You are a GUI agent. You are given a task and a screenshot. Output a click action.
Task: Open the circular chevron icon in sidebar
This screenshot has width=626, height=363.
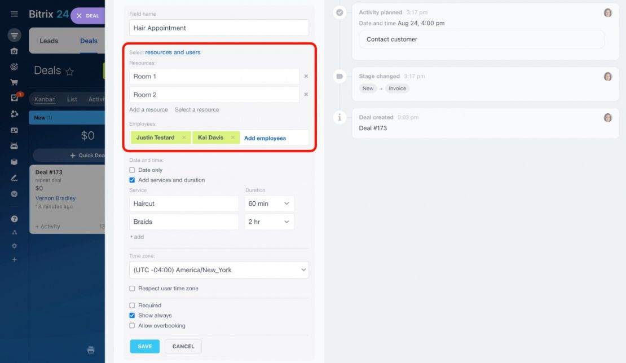tap(14, 194)
